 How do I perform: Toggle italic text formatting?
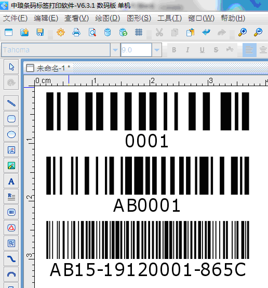click(x=187, y=50)
